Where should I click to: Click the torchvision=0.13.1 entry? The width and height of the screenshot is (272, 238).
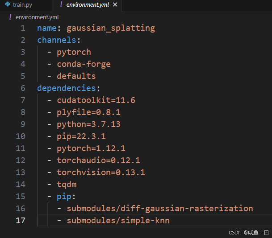point(101,172)
